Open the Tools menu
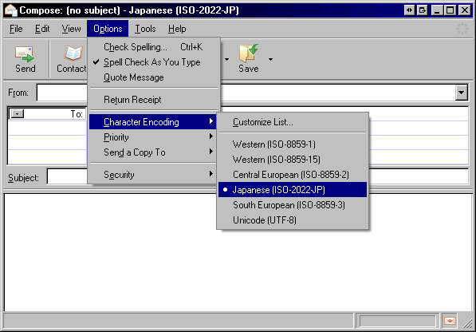The width and height of the screenshot is (476, 332). (x=145, y=29)
